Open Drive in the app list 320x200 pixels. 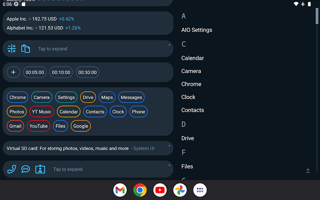(x=188, y=138)
